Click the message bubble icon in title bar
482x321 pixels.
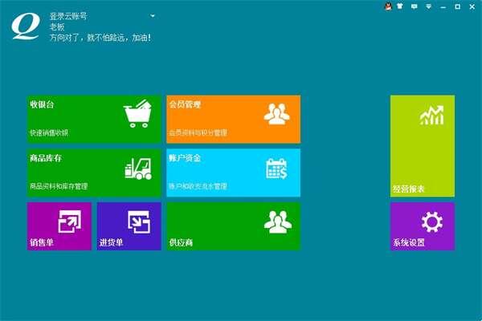click(415, 6)
